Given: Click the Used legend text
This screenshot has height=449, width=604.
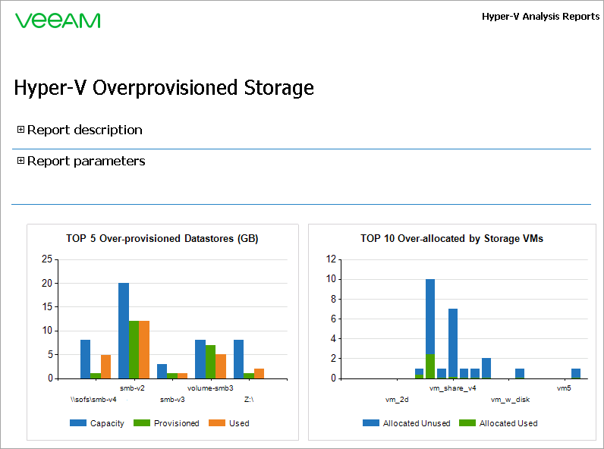Looking at the screenshot, I should [239, 423].
